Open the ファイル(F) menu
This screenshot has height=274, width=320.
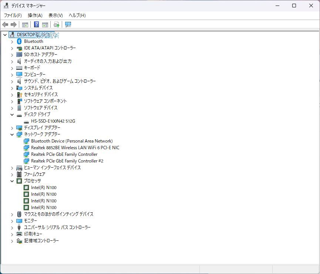click(13, 15)
